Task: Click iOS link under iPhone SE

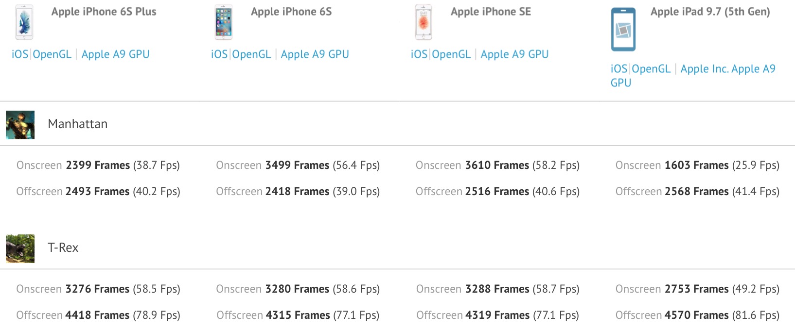Action: pyautogui.click(x=419, y=54)
